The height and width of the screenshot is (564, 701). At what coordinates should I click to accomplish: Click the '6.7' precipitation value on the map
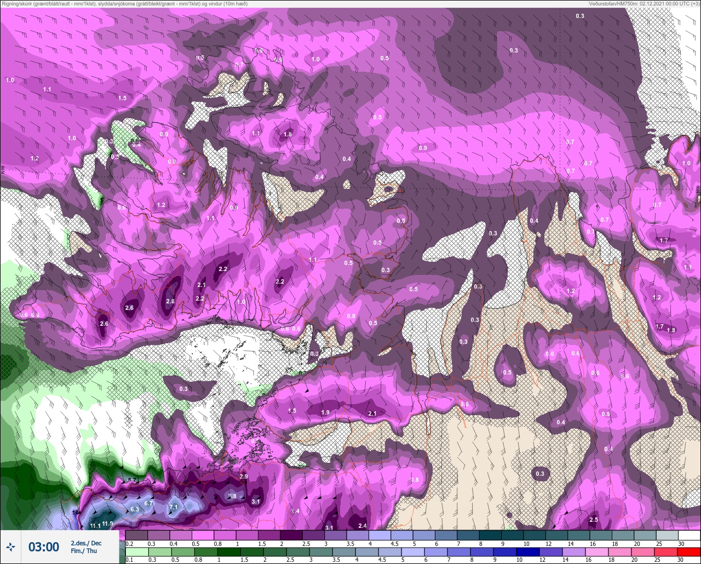click(x=148, y=503)
